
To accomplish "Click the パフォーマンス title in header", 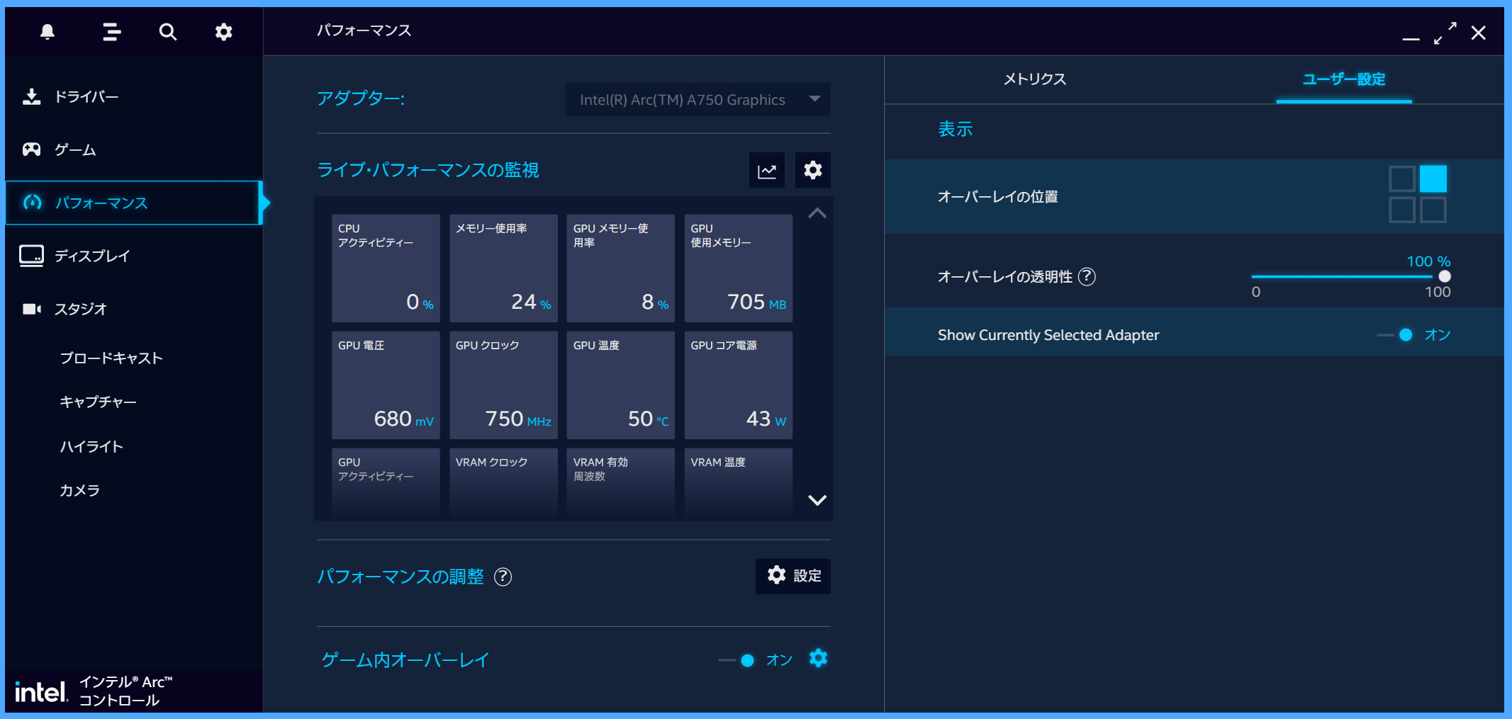I will (x=364, y=30).
